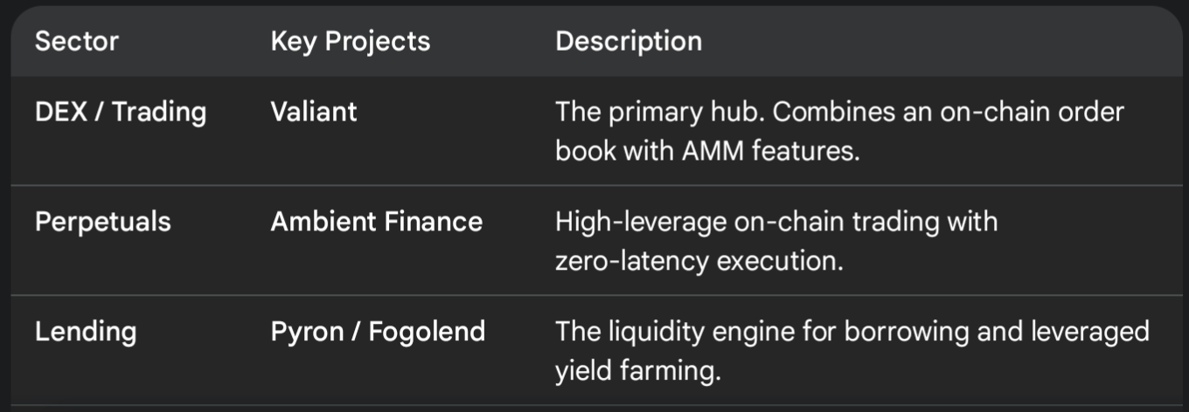
Task: Click the Valiant description text
Action: 840,131
